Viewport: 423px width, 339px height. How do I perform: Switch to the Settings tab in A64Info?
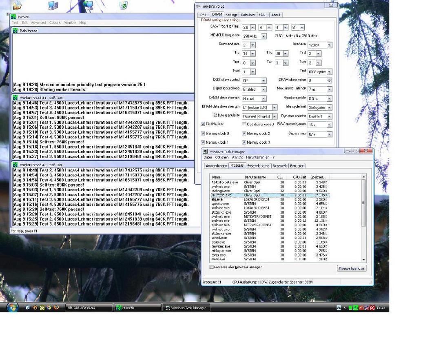(x=231, y=15)
